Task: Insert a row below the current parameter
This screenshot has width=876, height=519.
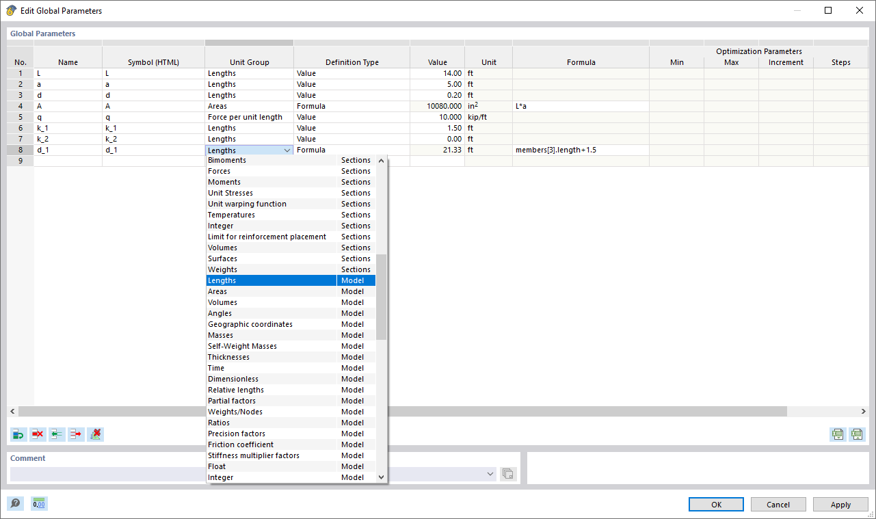Action: click(76, 434)
